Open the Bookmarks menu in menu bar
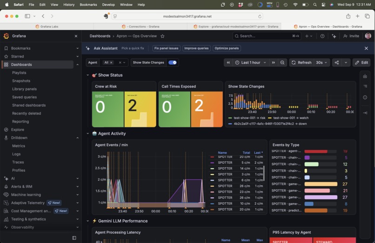 [88, 5]
